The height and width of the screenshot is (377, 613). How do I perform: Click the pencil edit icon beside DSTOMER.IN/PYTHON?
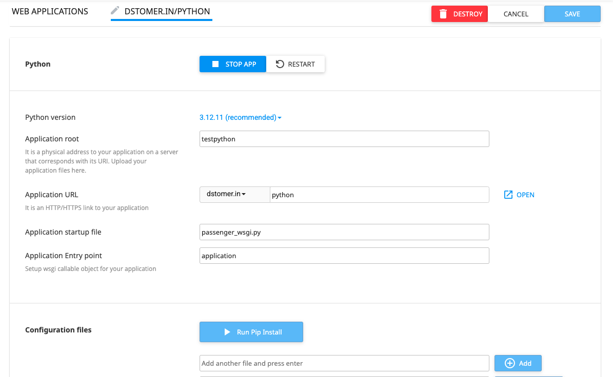115,11
